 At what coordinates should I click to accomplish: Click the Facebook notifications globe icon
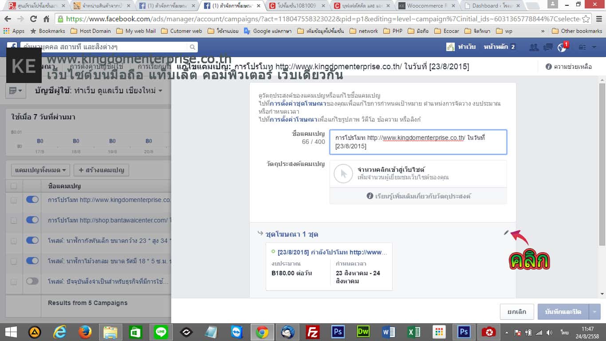[562, 47]
